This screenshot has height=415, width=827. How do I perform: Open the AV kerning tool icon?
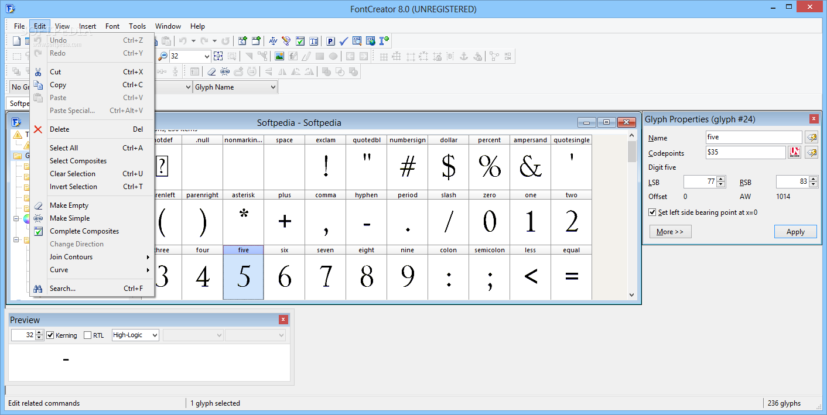pos(273,41)
